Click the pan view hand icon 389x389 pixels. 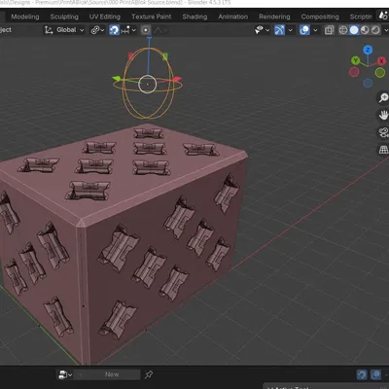click(x=383, y=115)
